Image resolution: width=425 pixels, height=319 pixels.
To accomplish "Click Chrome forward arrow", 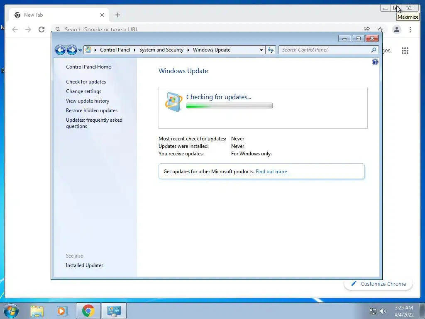I will tap(28, 29).
